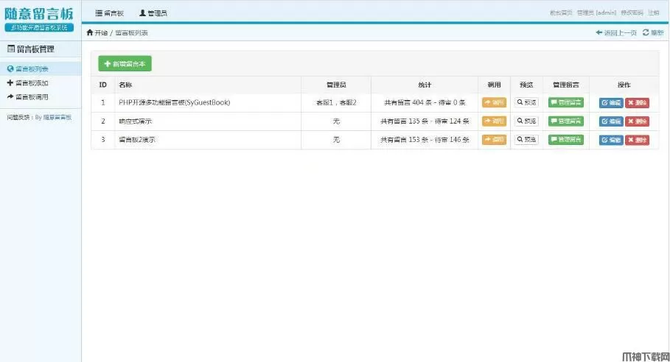This screenshot has height=362, width=670.
Task: Delete the 响应式演示 guestbook
Action: 637,121
